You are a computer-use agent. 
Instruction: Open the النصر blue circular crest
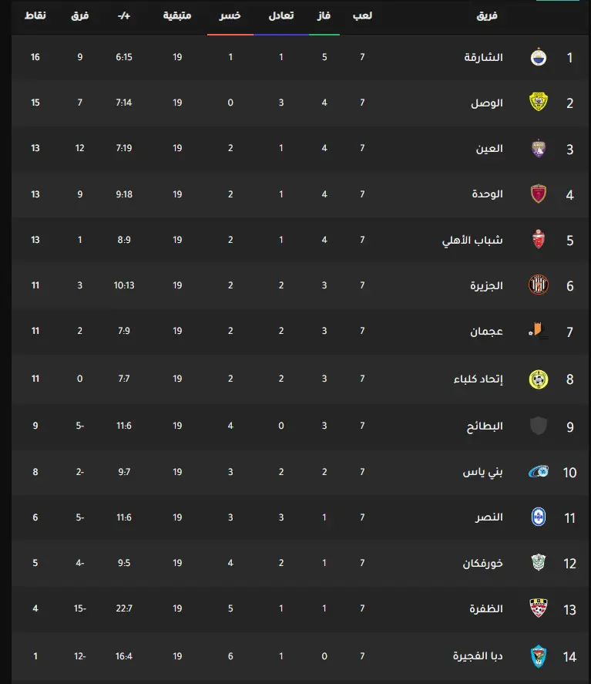539,517
